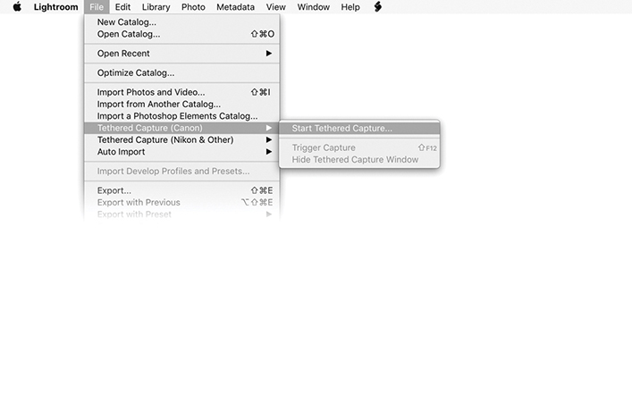
Task: Open the Help menu
Action: [350, 7]
